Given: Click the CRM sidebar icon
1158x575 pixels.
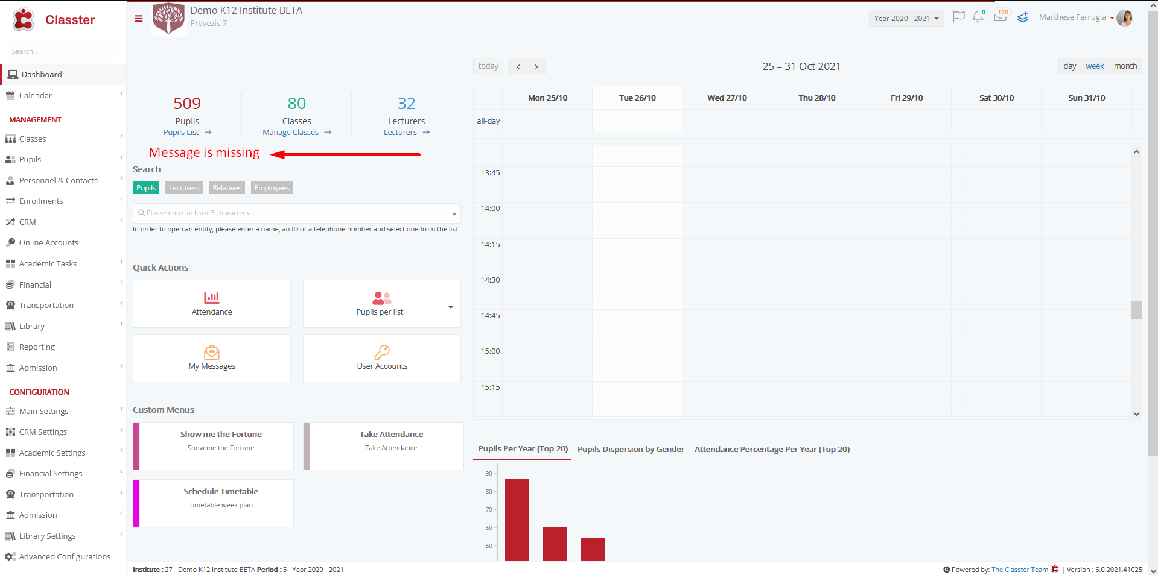Looking at the screenshot, I should [10, 222].
